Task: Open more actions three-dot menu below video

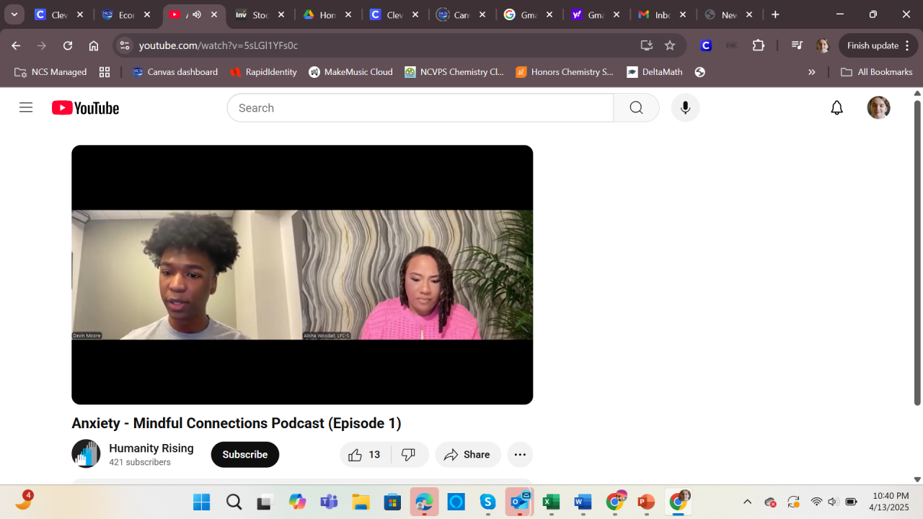Action: click(520, 455)
